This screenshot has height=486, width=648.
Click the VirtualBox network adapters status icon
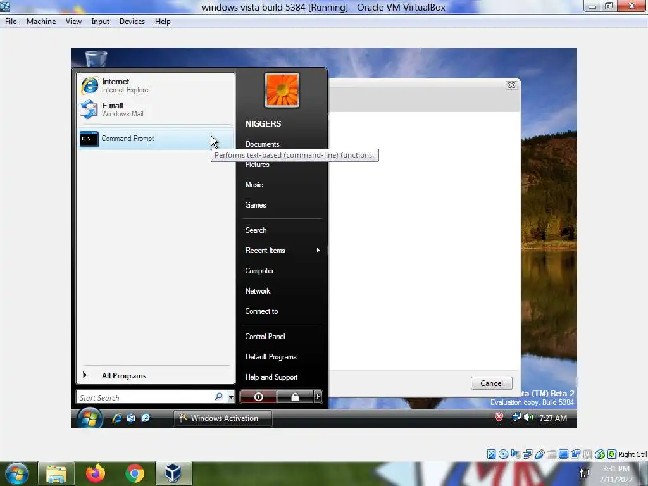pos(527,454)
